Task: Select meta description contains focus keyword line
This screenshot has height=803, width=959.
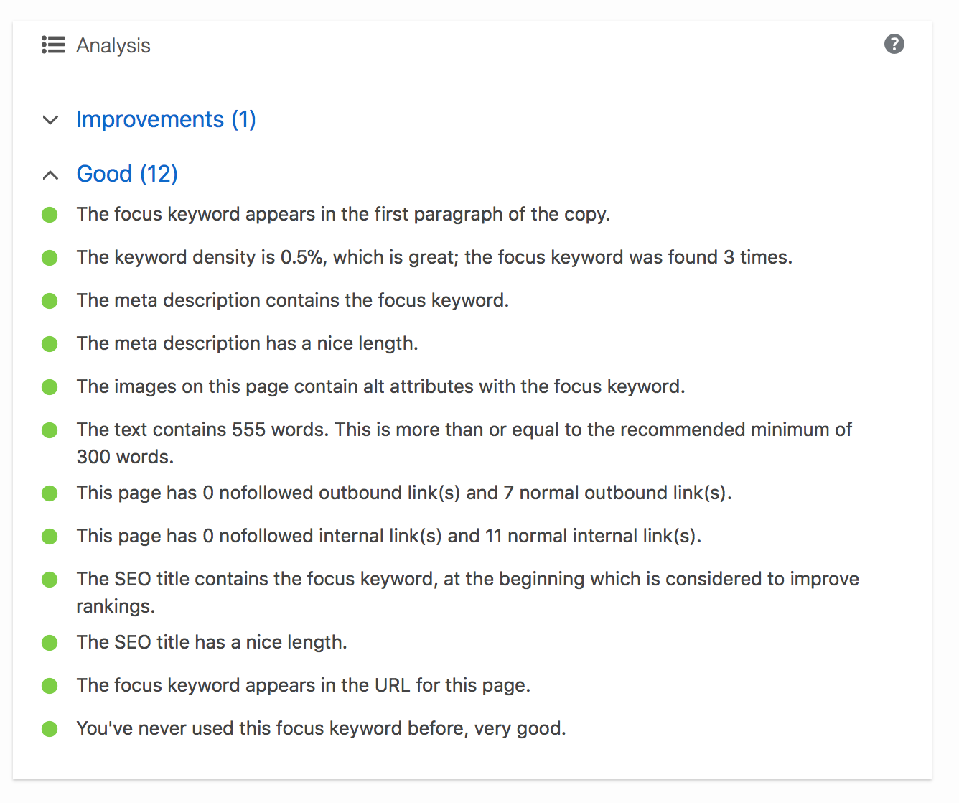Action: pyautogui.click(x=293, y=300)
